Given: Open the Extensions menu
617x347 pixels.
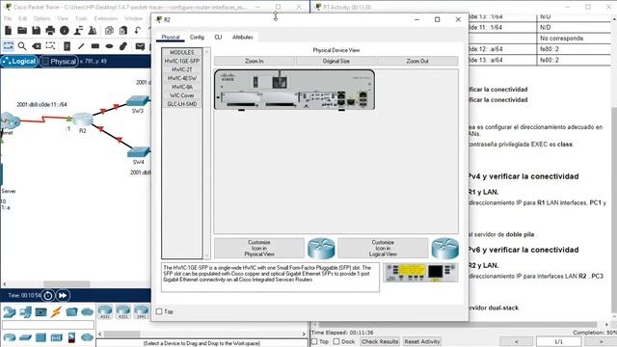Looking at the screenshot, I should pos(105,18).
